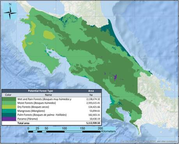The image size is (179, 144).
Task: Click the Name column subheader
Action: pyautogui.click(x=48, y=95)
